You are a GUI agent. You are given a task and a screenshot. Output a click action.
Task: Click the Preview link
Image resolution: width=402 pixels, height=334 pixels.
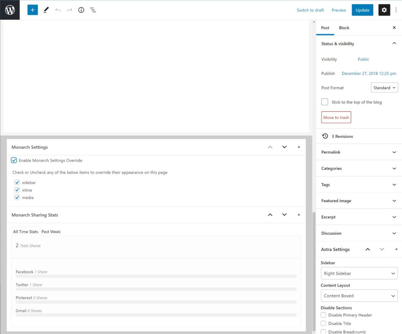tap(339, 10)
